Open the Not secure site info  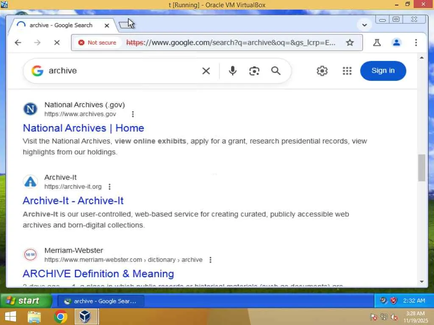97,43
